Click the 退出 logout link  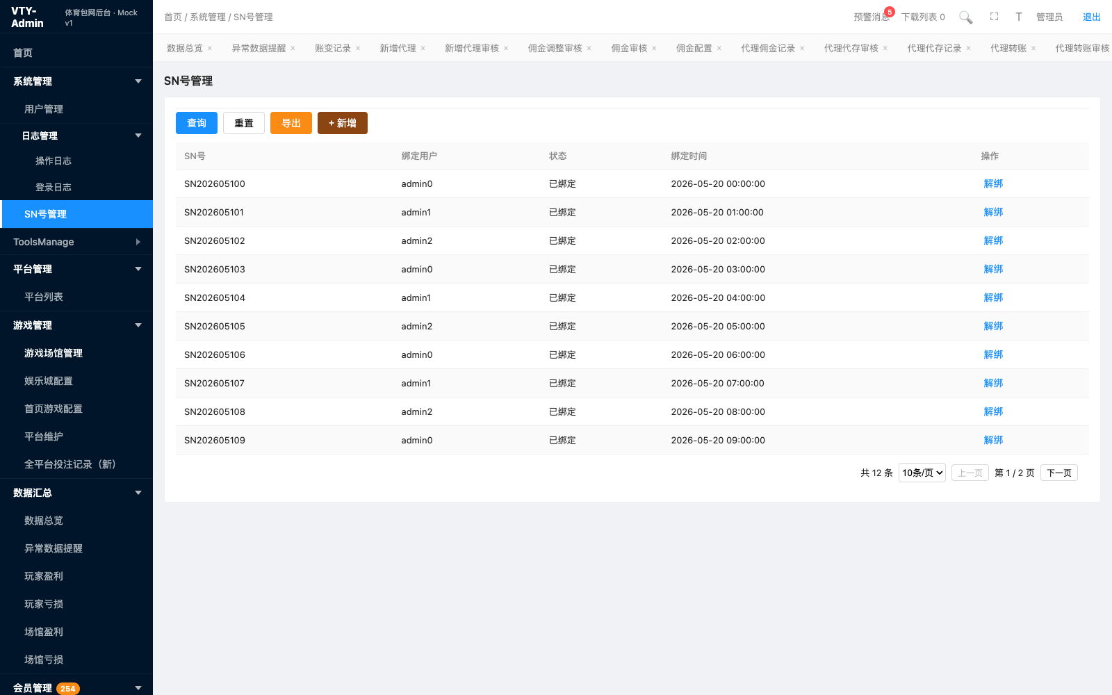1092,17
